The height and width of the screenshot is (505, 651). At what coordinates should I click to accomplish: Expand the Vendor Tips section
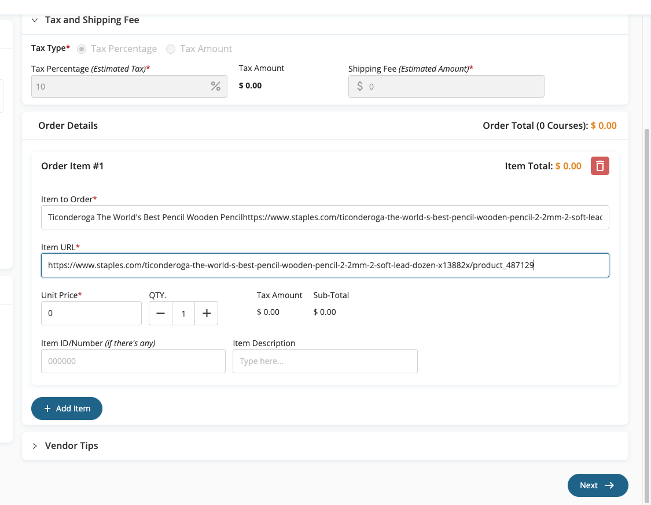[35, 445]
